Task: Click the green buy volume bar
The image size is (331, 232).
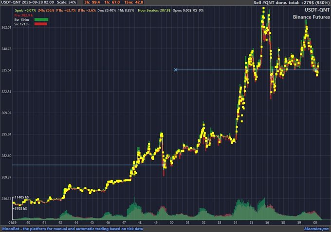Action: [41, 19]
